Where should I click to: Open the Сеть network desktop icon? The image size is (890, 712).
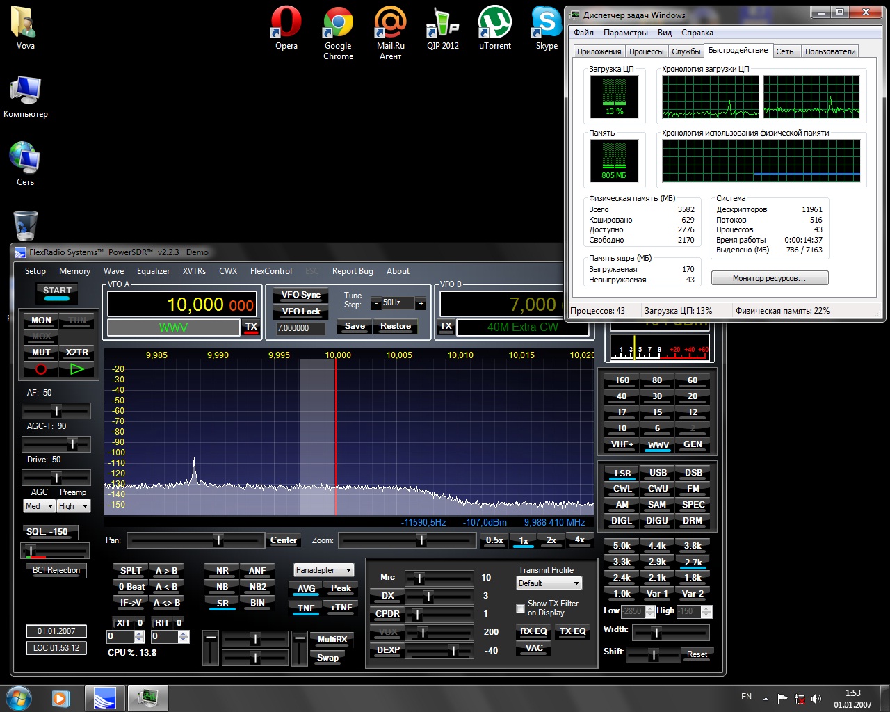tap(25, 164)
